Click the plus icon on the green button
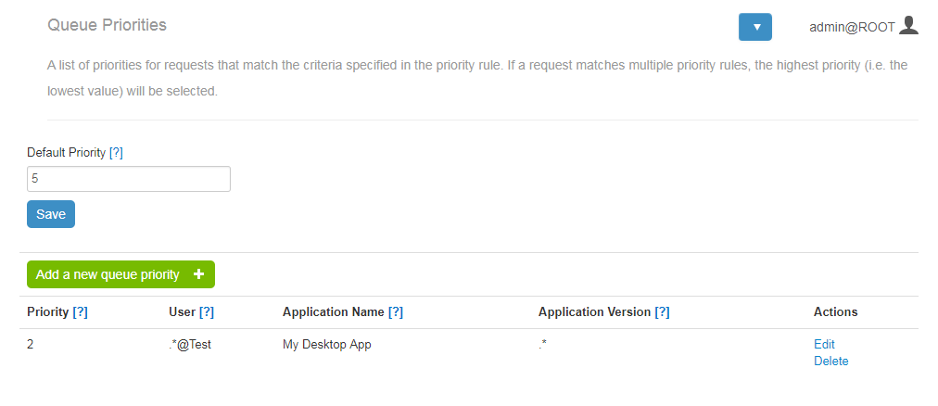The image size is (938, 406). pyautogui.click(x=199, y=274)
